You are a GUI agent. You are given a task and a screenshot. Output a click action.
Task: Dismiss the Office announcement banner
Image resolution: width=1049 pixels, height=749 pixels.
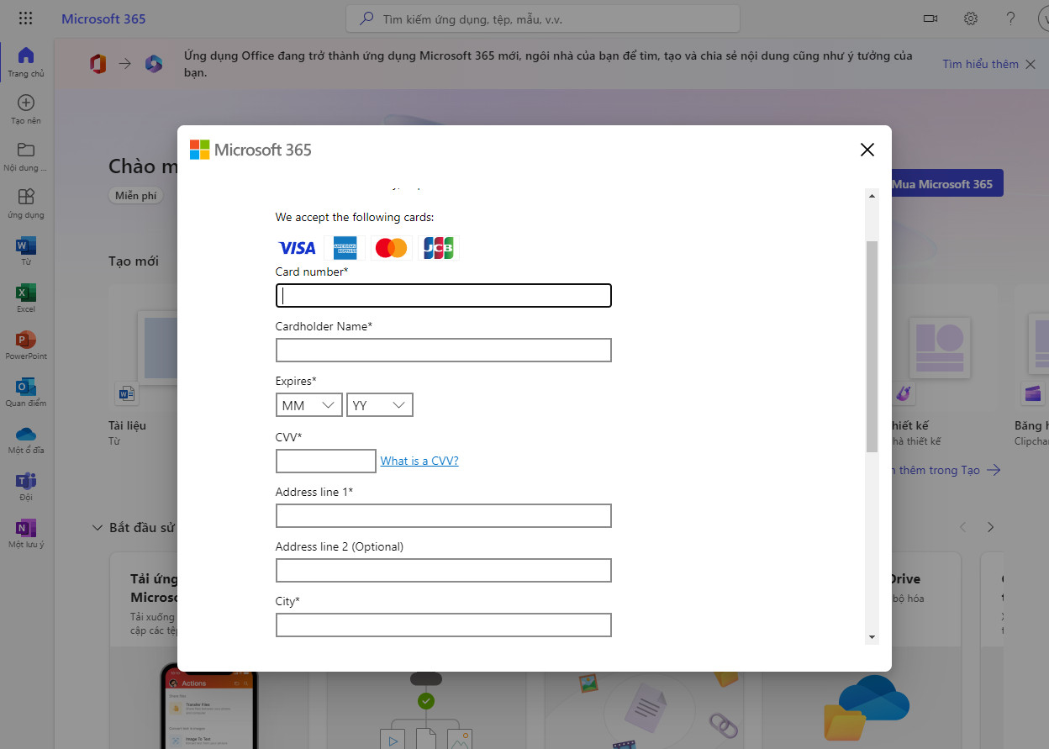[x=1031, y=64]
